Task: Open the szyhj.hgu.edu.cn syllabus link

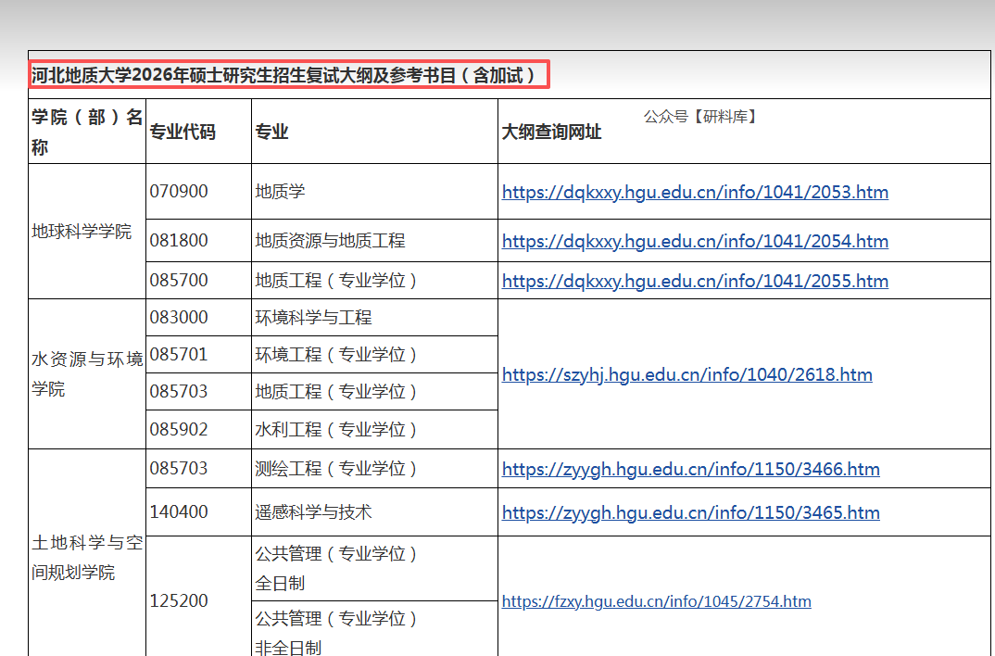Action: [686, 374]
